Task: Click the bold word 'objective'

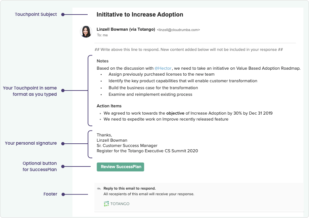Action: coord(175,113)
